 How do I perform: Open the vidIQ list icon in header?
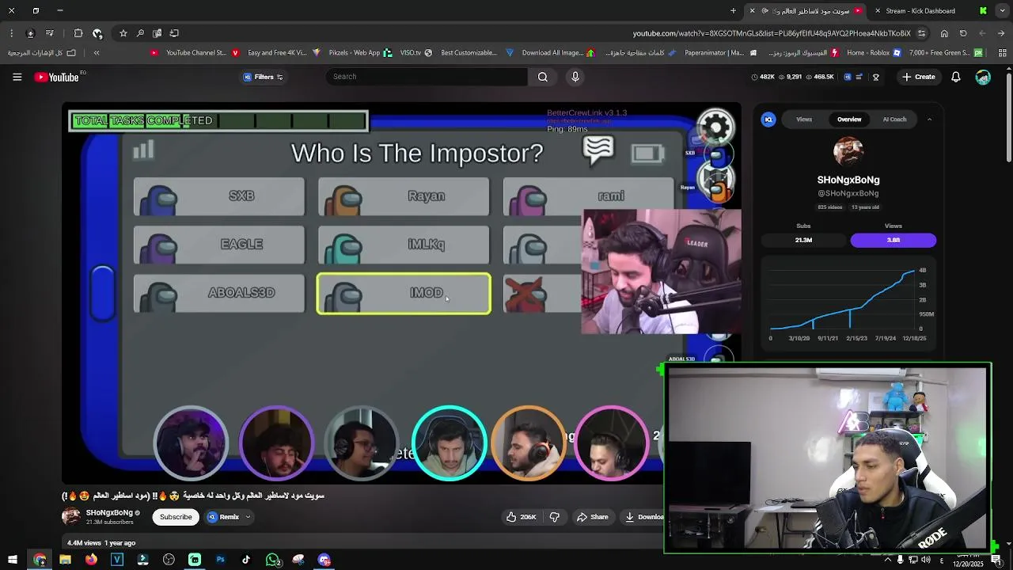(x=859, y=77)
